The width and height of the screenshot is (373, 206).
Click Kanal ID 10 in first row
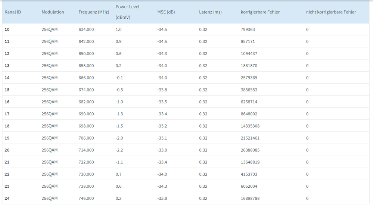click(x=7, y=29)
